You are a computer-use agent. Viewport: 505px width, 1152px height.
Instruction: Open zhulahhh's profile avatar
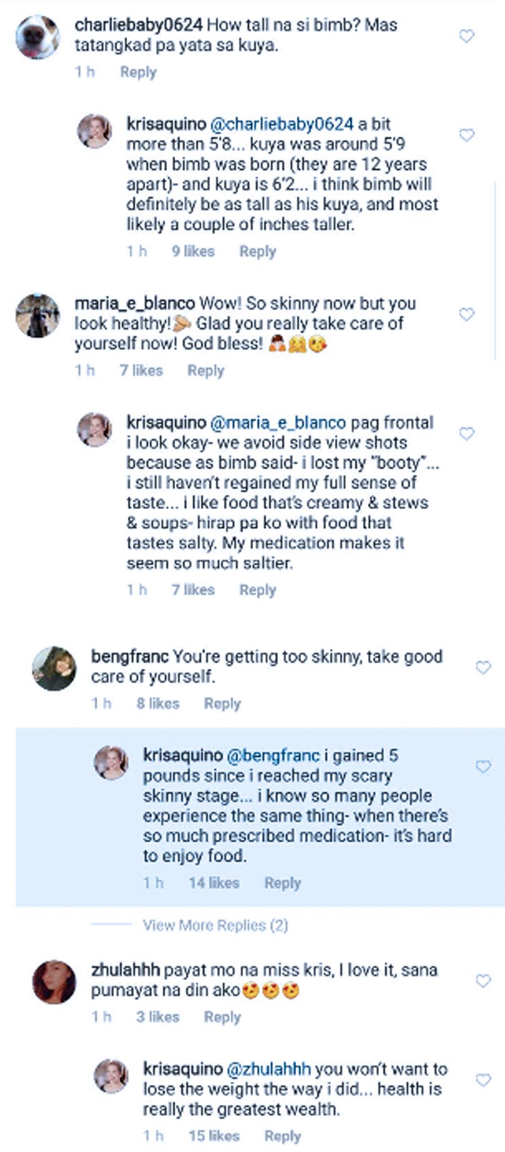[54, 982]
